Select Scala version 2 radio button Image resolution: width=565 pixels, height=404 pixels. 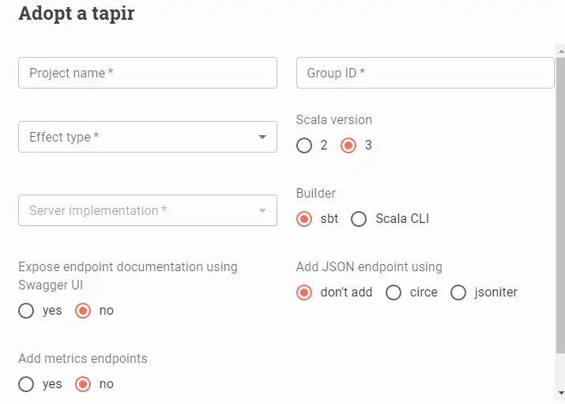tap(304, 145)
